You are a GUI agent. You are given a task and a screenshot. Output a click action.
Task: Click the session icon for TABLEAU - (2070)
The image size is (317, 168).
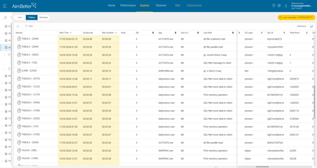19,79
